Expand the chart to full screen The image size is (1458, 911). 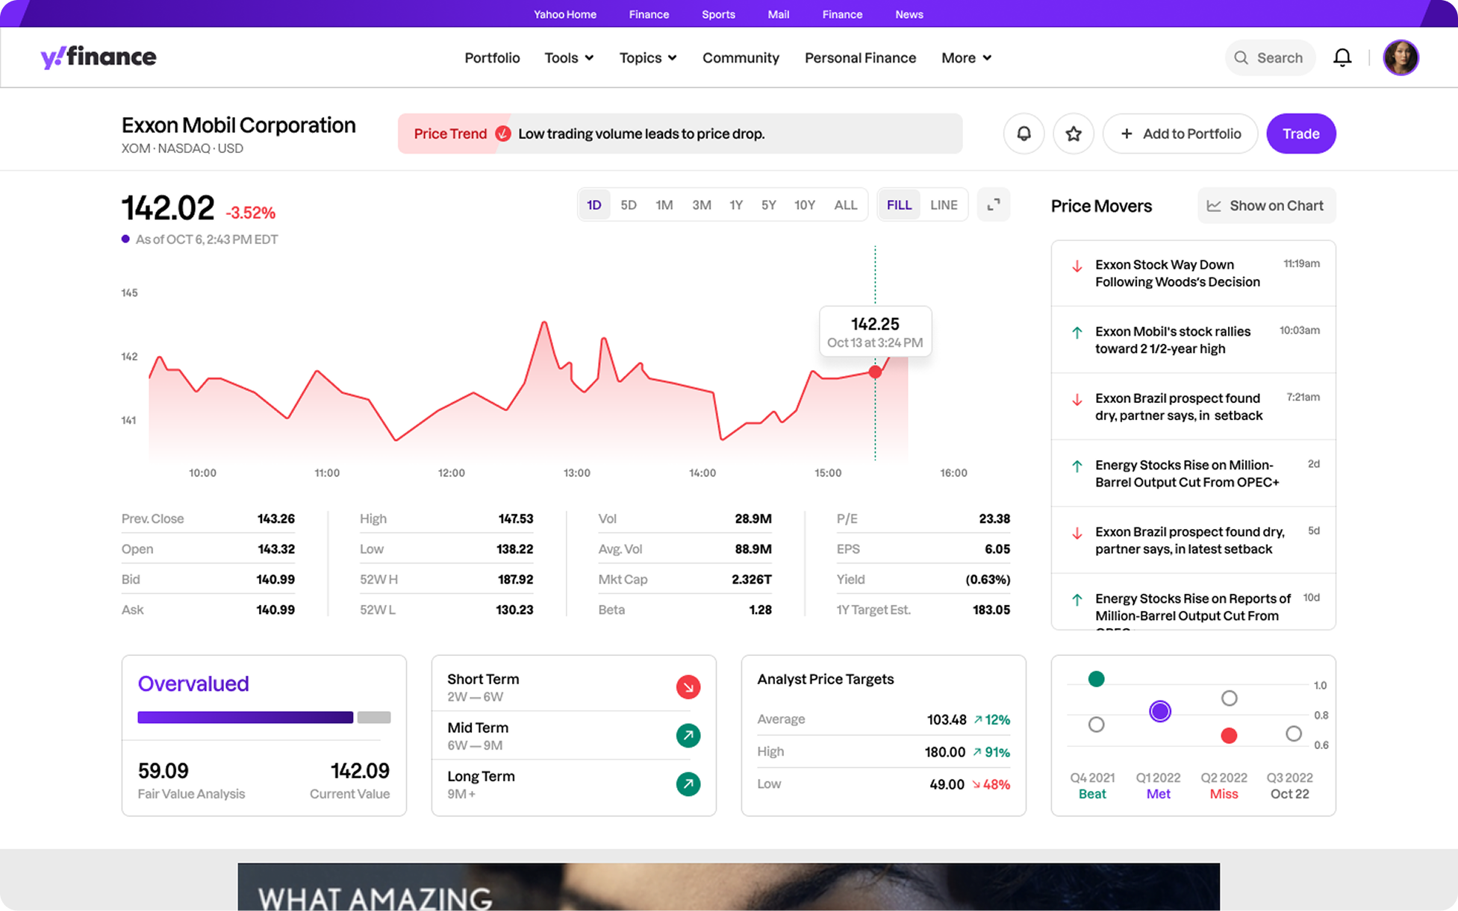pos(994,204)
